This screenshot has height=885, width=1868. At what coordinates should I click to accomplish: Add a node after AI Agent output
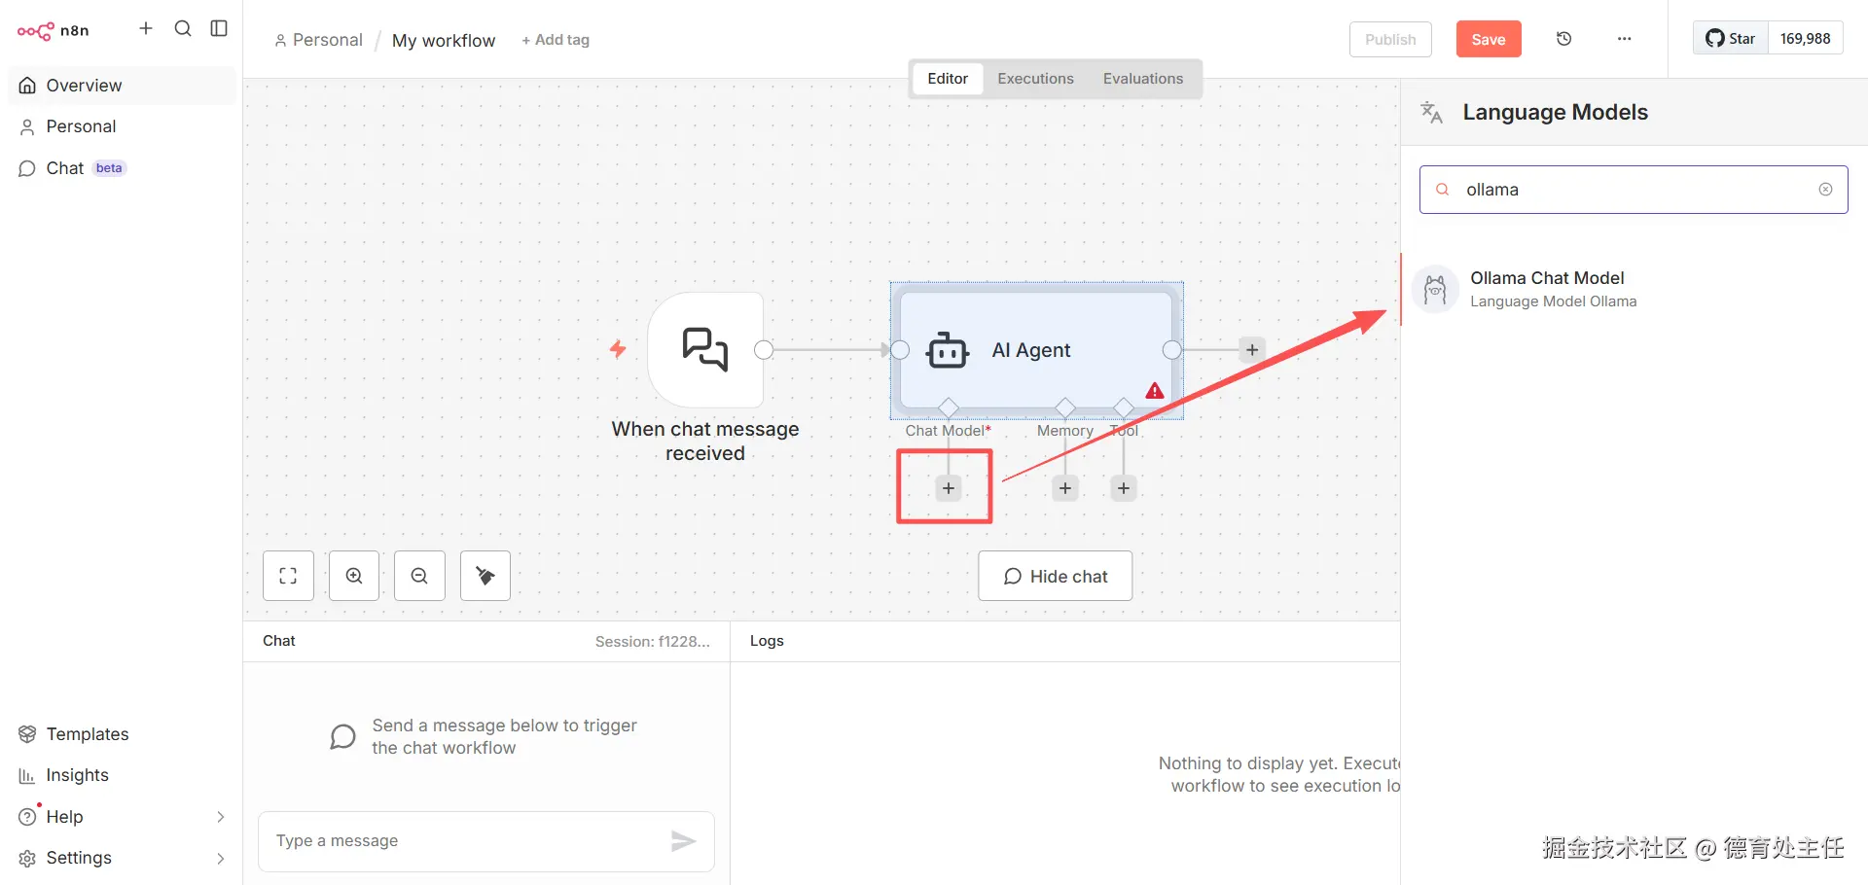[x=1252, y=350]
